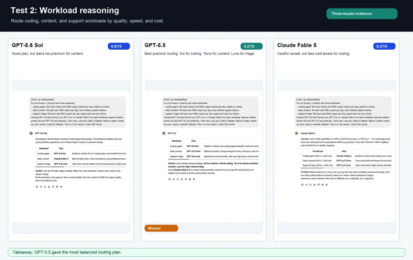
Task: Click thumbs-up icon under Claude Fable 5 response
Action: (315, 185)
